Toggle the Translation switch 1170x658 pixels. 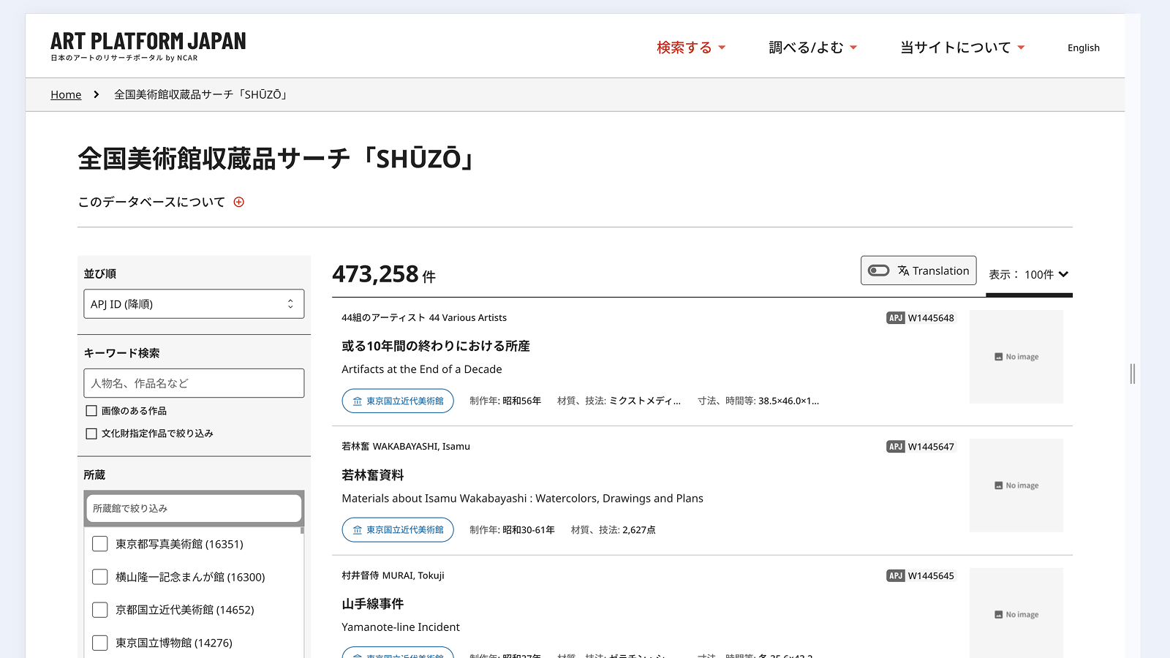(878, 271)
